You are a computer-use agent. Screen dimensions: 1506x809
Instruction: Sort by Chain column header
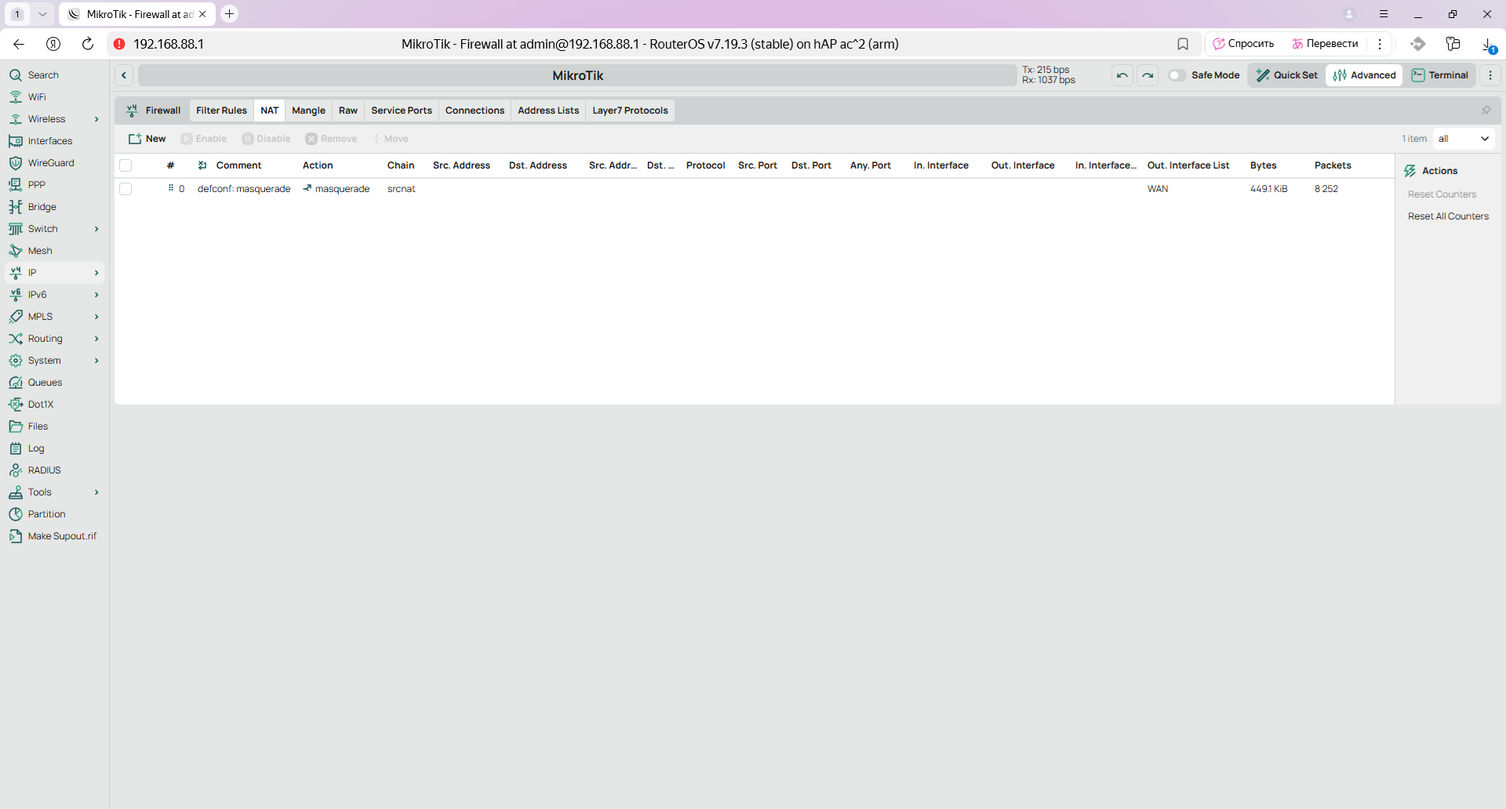pos(401,165)
